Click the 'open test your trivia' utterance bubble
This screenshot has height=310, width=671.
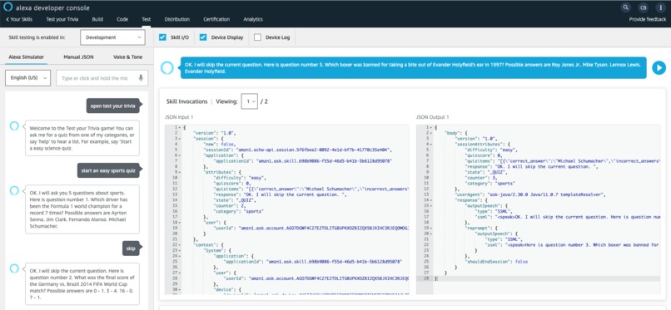click(x=113, y=106)
